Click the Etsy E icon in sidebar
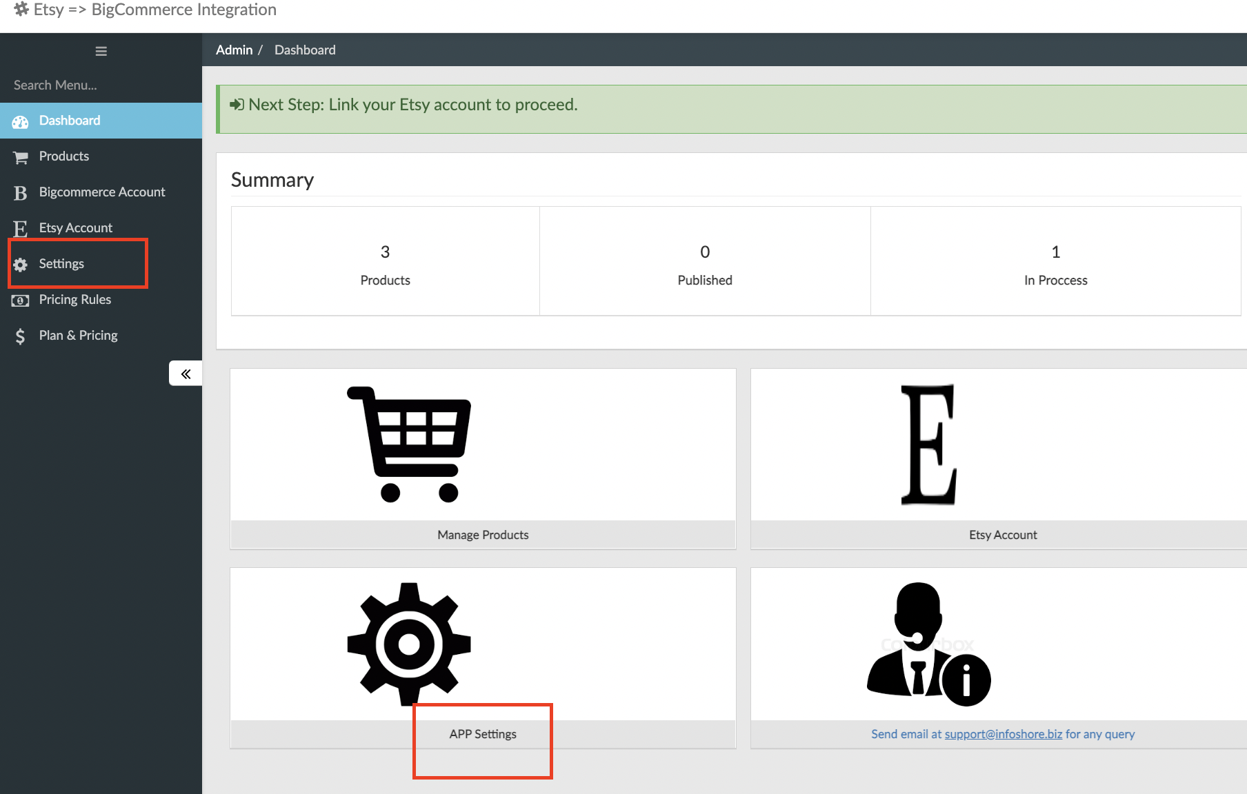1247x794 pixels. point(20,228)
